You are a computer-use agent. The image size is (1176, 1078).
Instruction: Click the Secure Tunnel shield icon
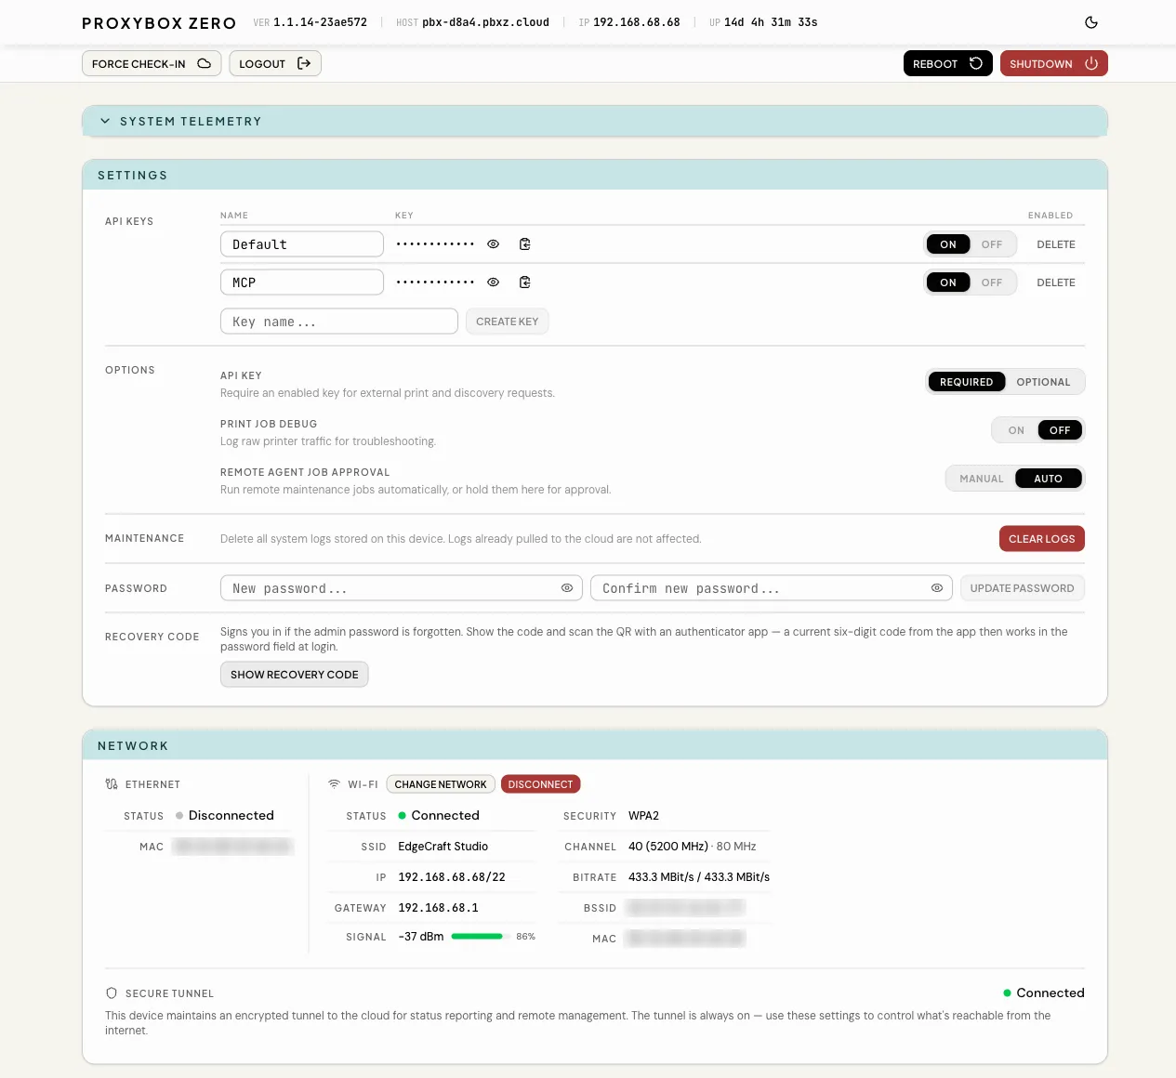click(x=112, y=993)
